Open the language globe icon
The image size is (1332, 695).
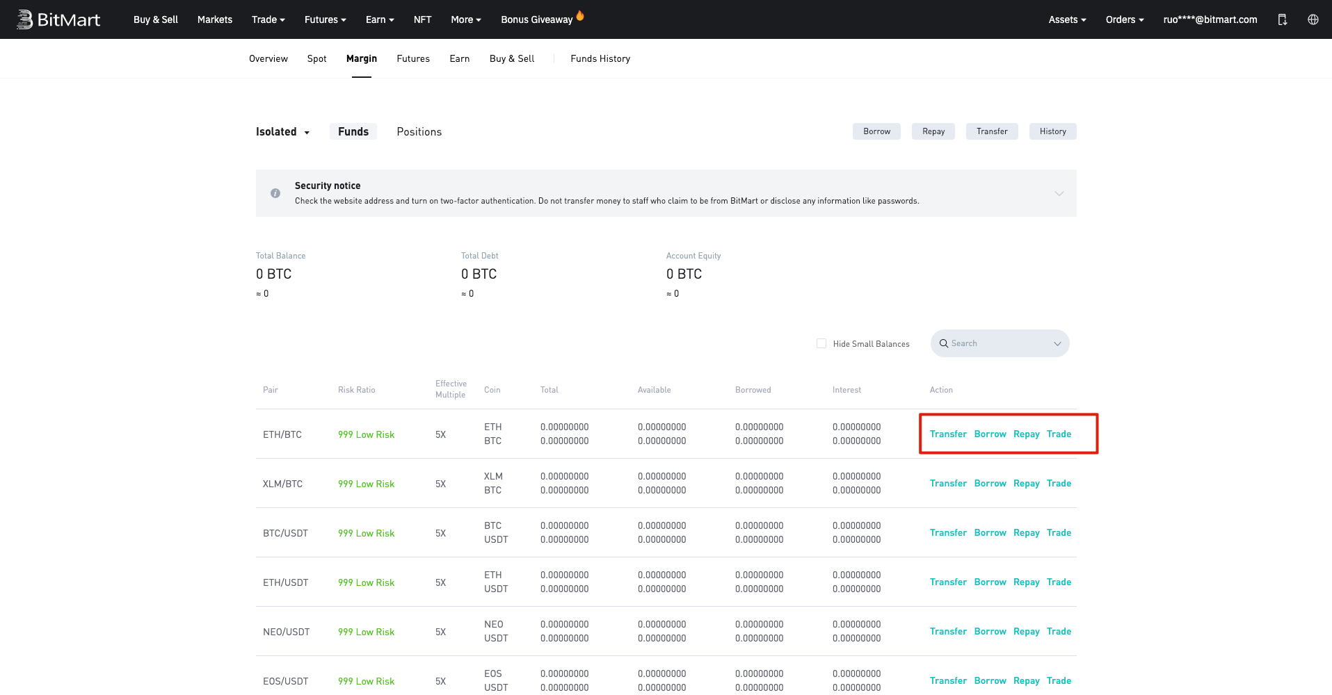(x=1313, y=19)
